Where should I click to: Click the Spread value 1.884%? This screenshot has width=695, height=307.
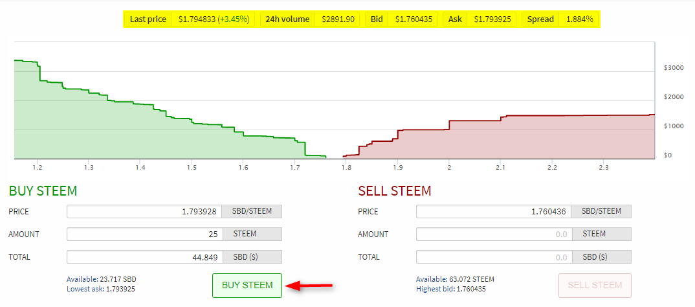(579, 19)
